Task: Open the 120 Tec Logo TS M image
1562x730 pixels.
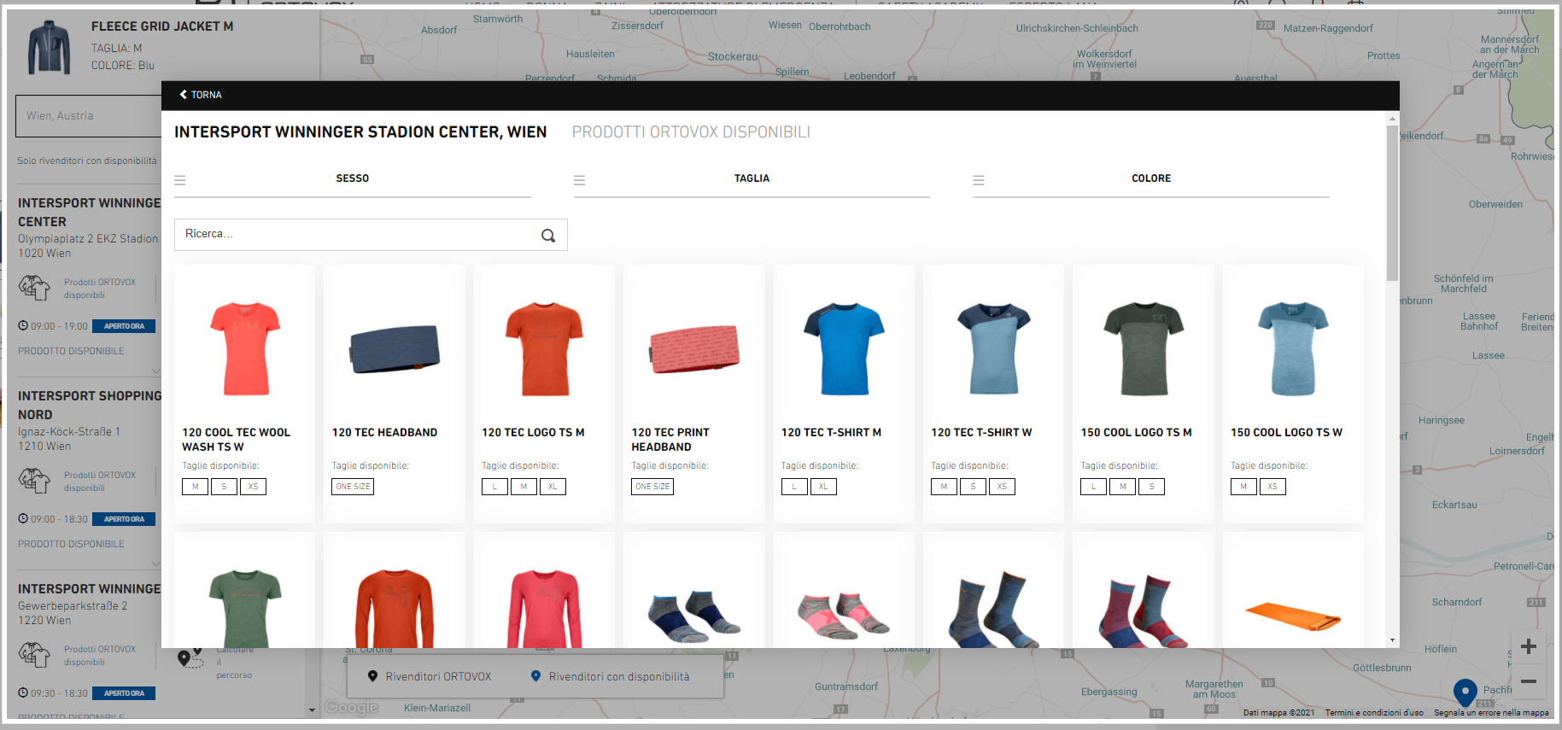Action: point(544,348)
